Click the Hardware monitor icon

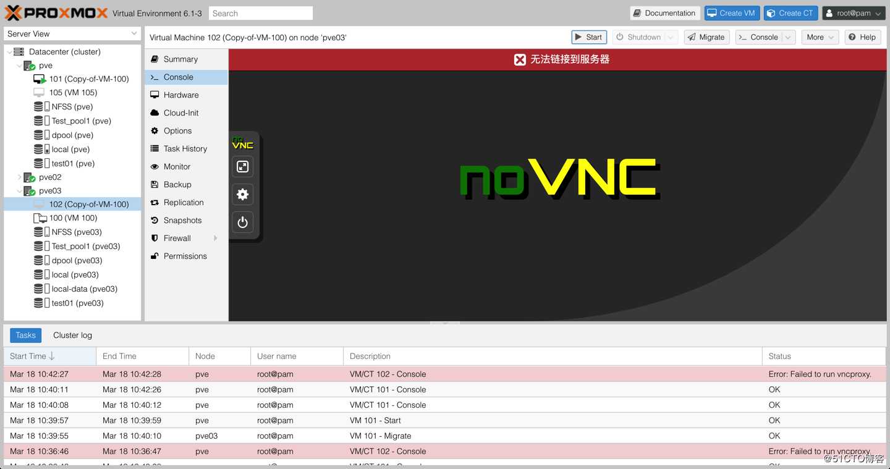(155, 95)
